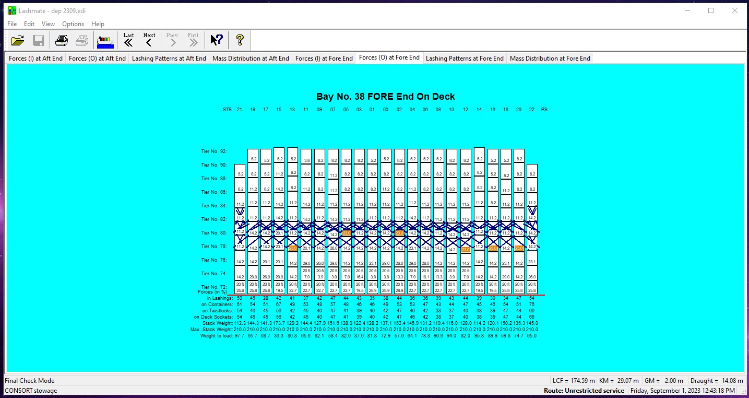749x398 pixels.
Task: Maximize the Lashmate window
Action: (710, 10)
